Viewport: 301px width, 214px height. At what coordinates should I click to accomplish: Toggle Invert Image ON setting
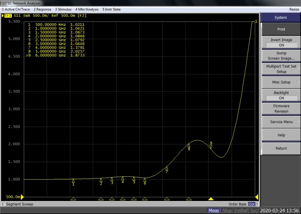pyautogui.click(x=281, y=42)
